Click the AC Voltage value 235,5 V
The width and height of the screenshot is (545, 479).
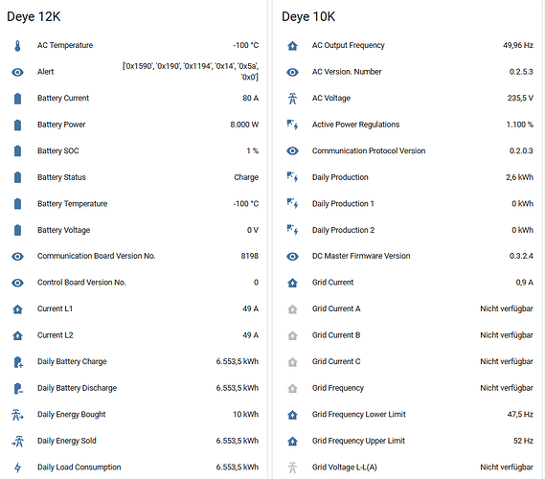(x=520, y=98)
